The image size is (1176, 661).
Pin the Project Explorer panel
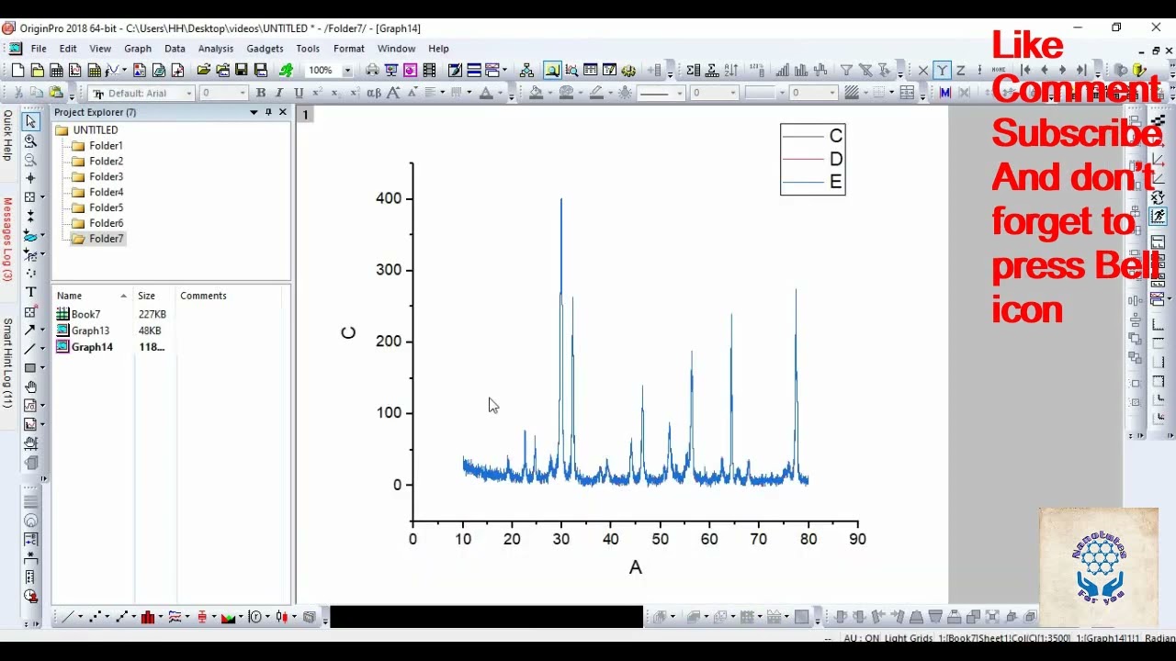[268, 112]
